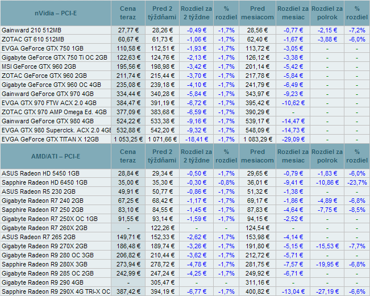This screenshot has height=296, width=370.
Task: Select Gigabyte Radeon R7 240 2GB name
Action: click(43, 201)
